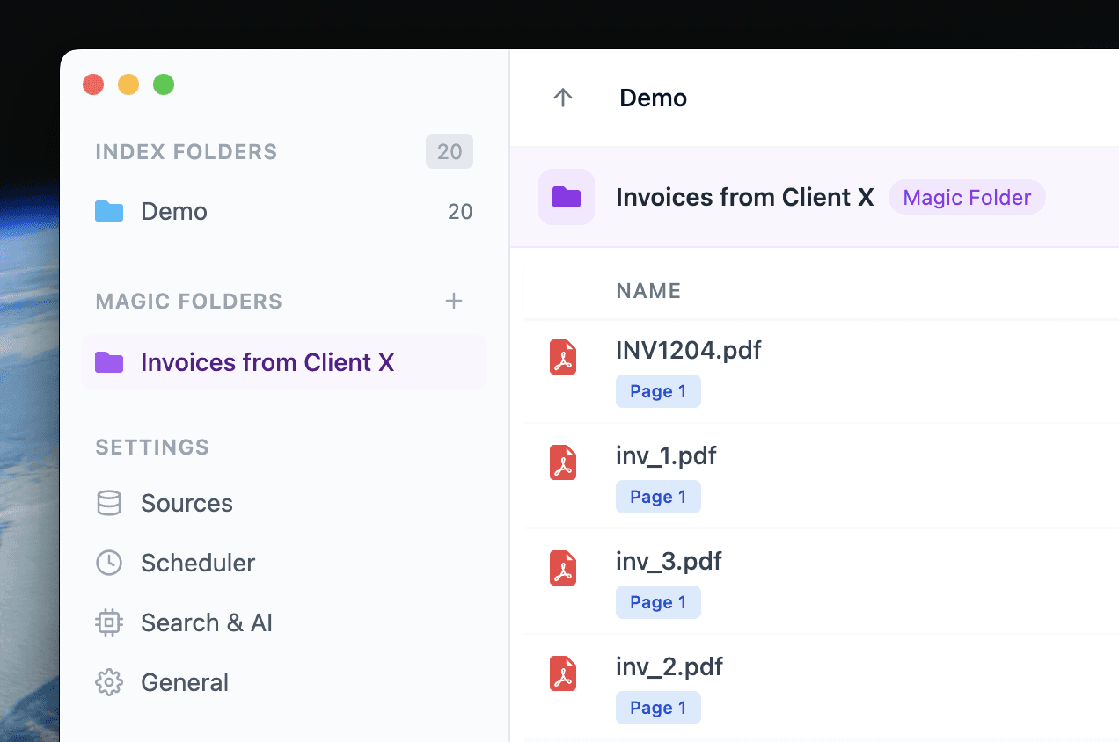The image size is (1119, 742).
Task: Click the PDF icon for INV1204.pdf
Action: click(x=563, y=357)
